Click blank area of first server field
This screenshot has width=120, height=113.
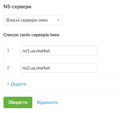74,51
